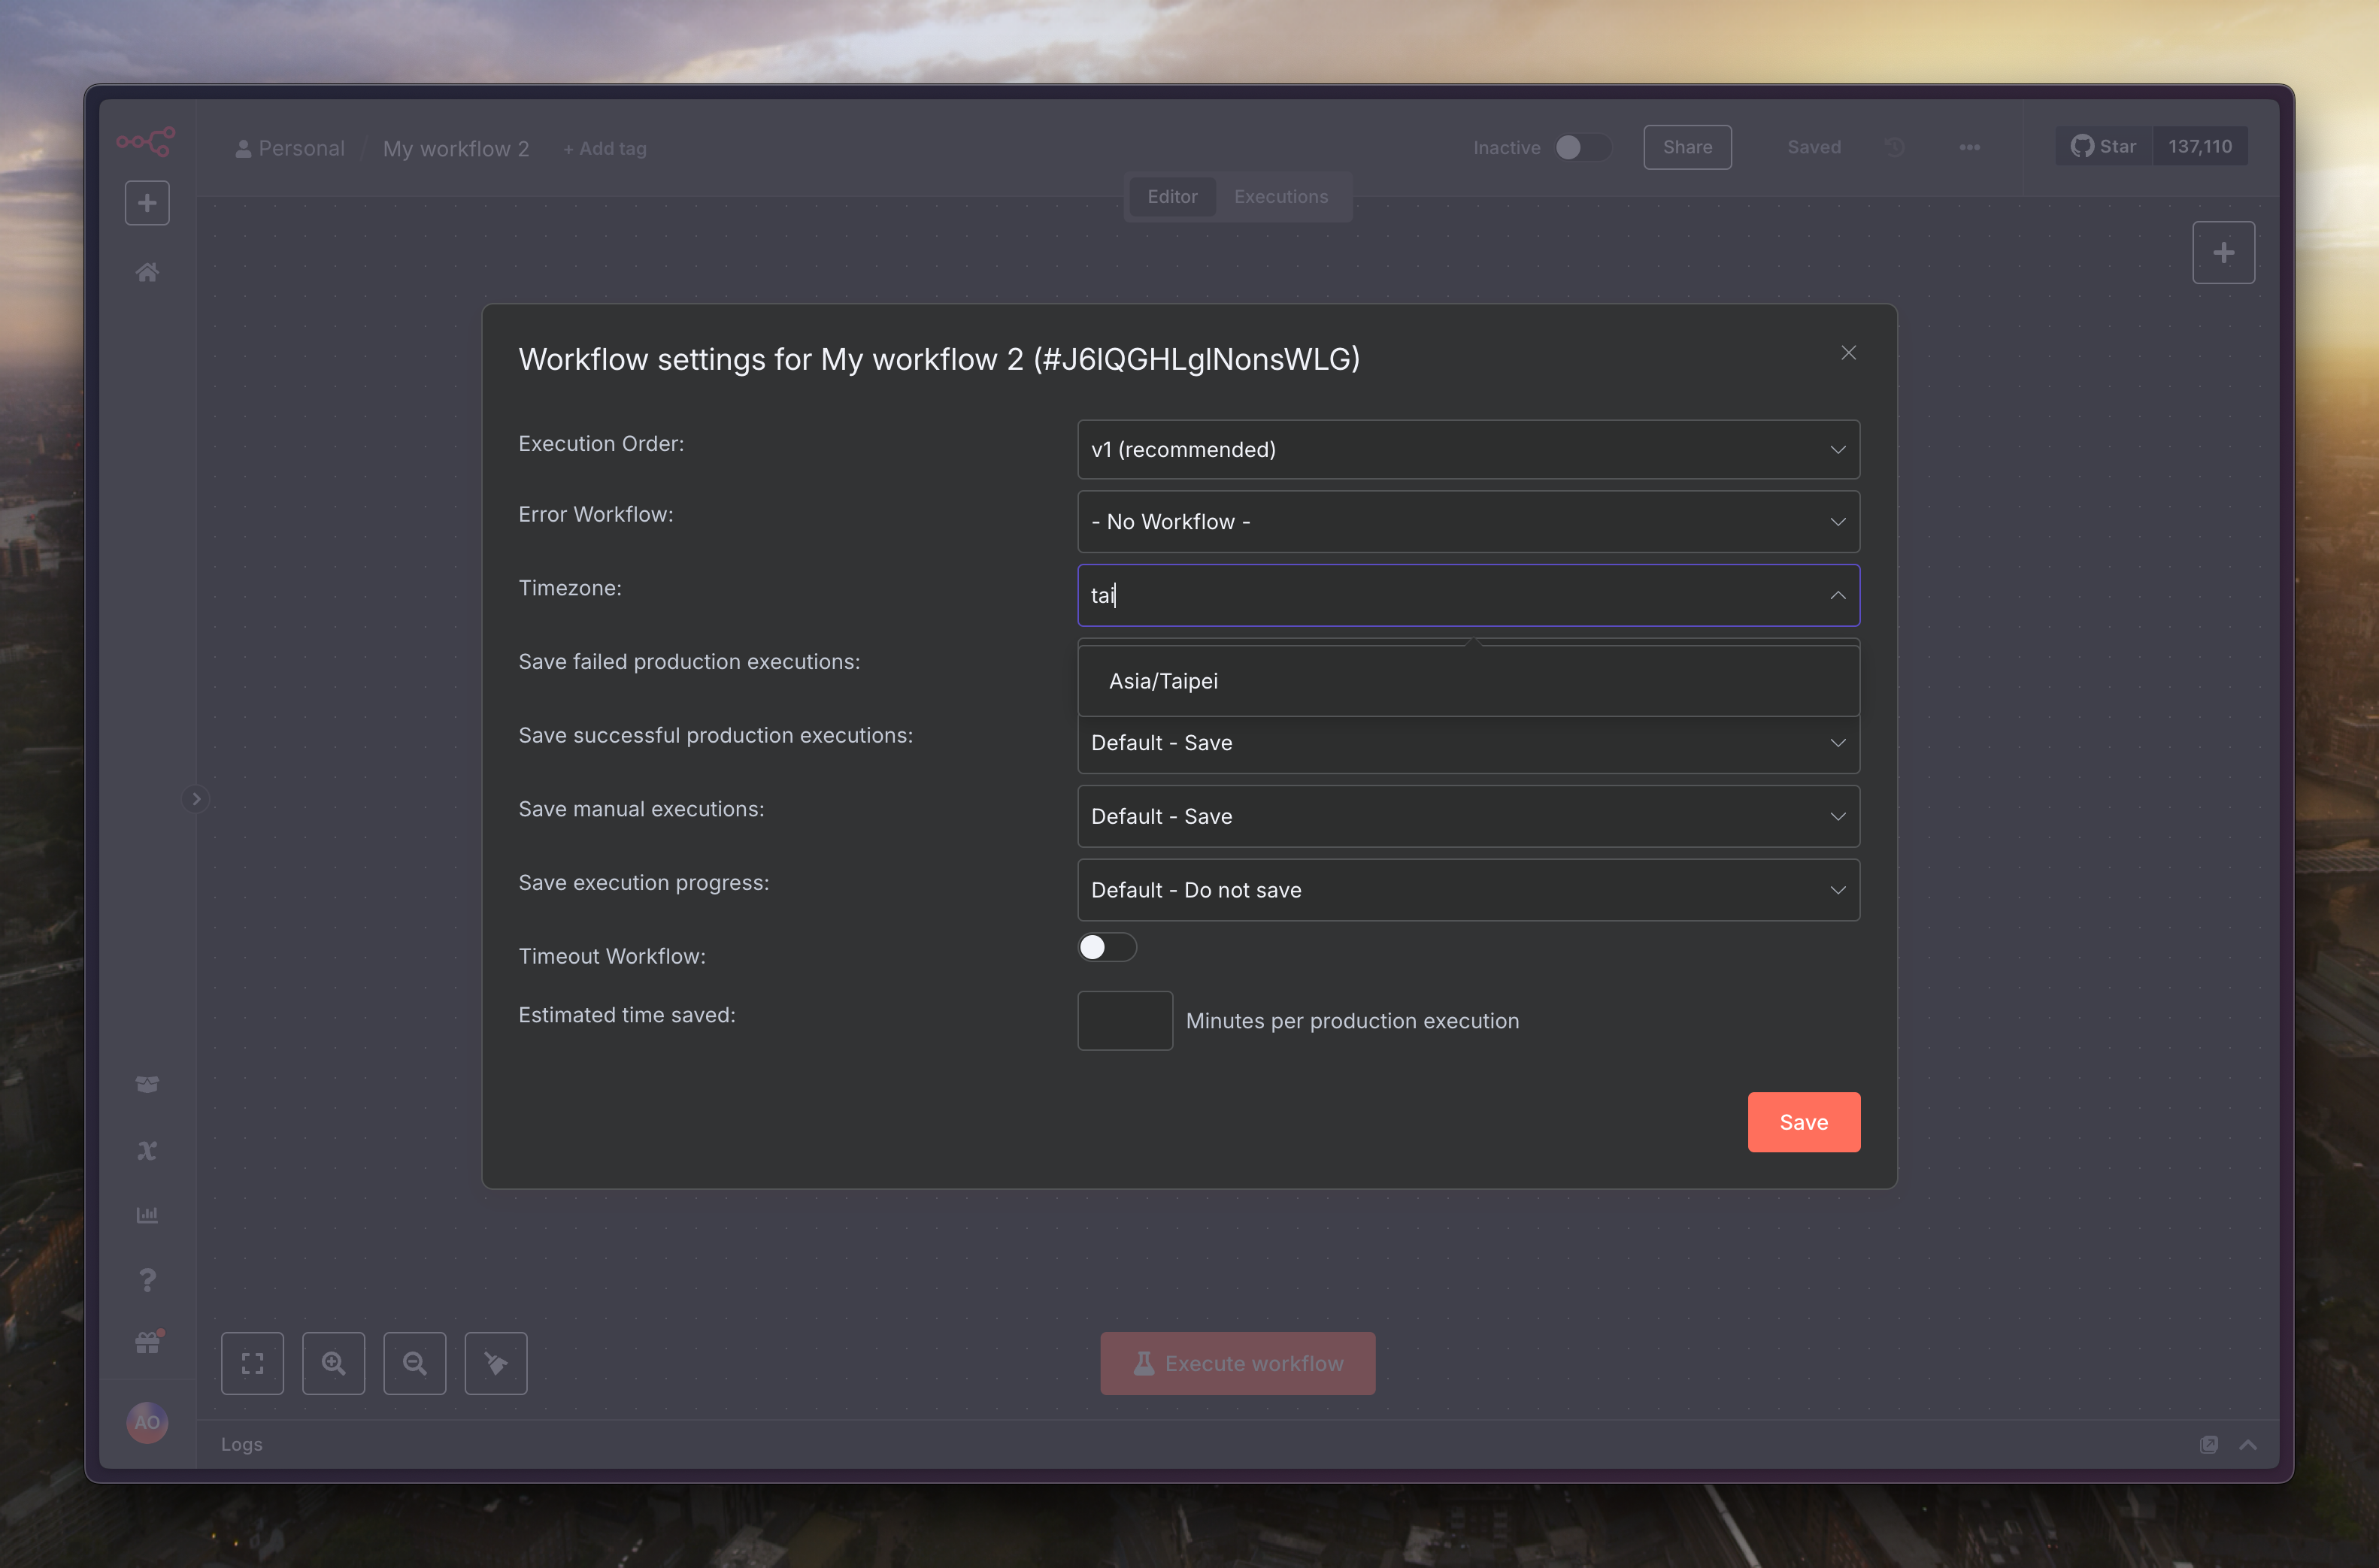Screen dimensions: 2379x1568
Task: Click the Estimated time saved input
Action: 1124,1020
